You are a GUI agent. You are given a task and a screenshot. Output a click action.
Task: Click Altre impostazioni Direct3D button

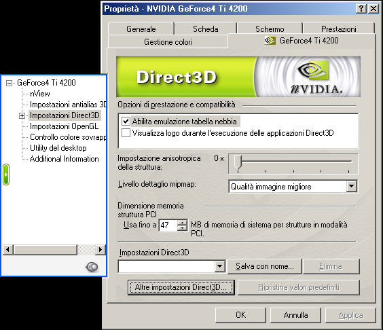[x=181, y=287]
